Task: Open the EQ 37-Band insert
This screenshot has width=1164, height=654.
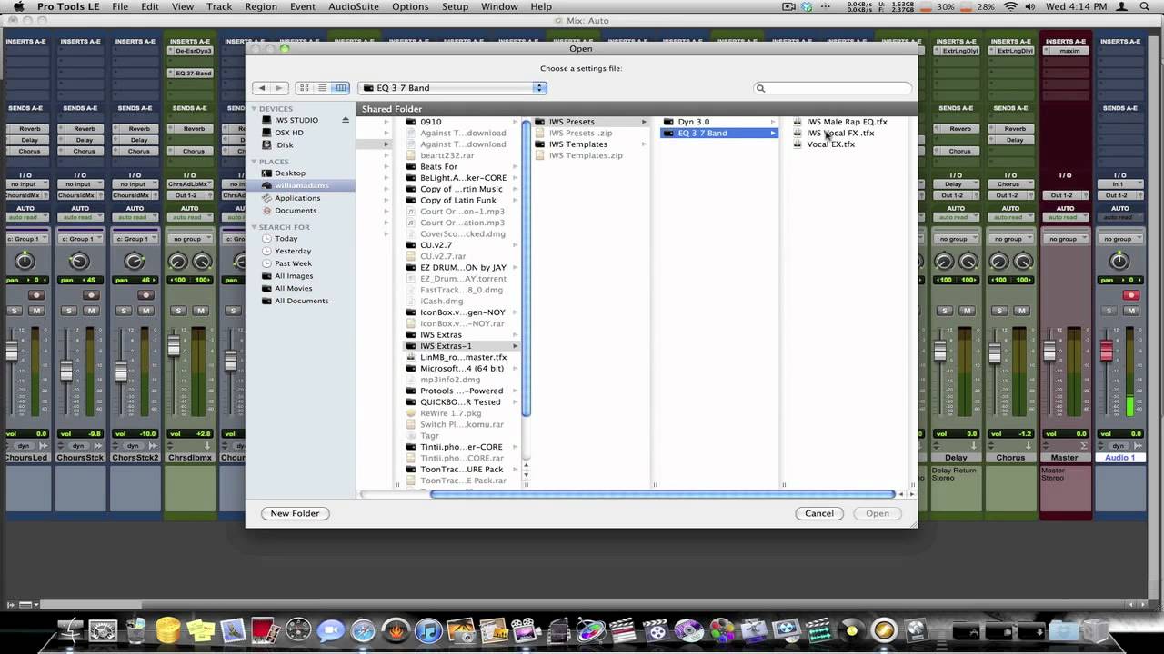Action: (191, 74)
